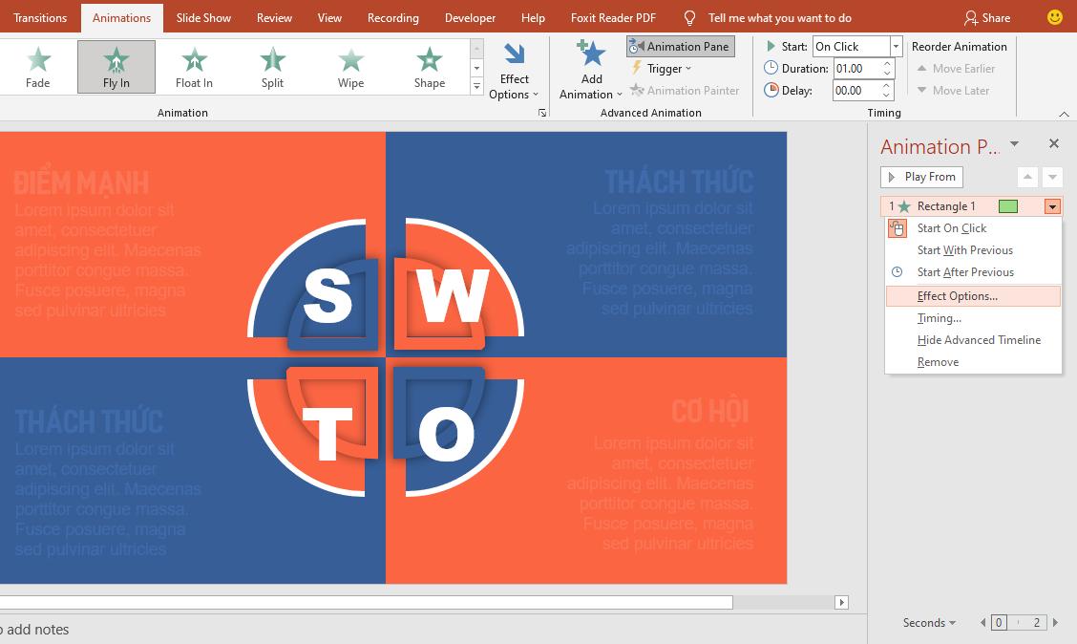Select the Fade animation

coord(37,66)
